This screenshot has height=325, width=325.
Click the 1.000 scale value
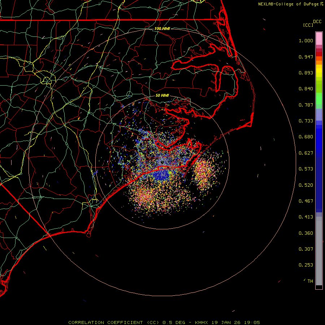click(306, 40)
